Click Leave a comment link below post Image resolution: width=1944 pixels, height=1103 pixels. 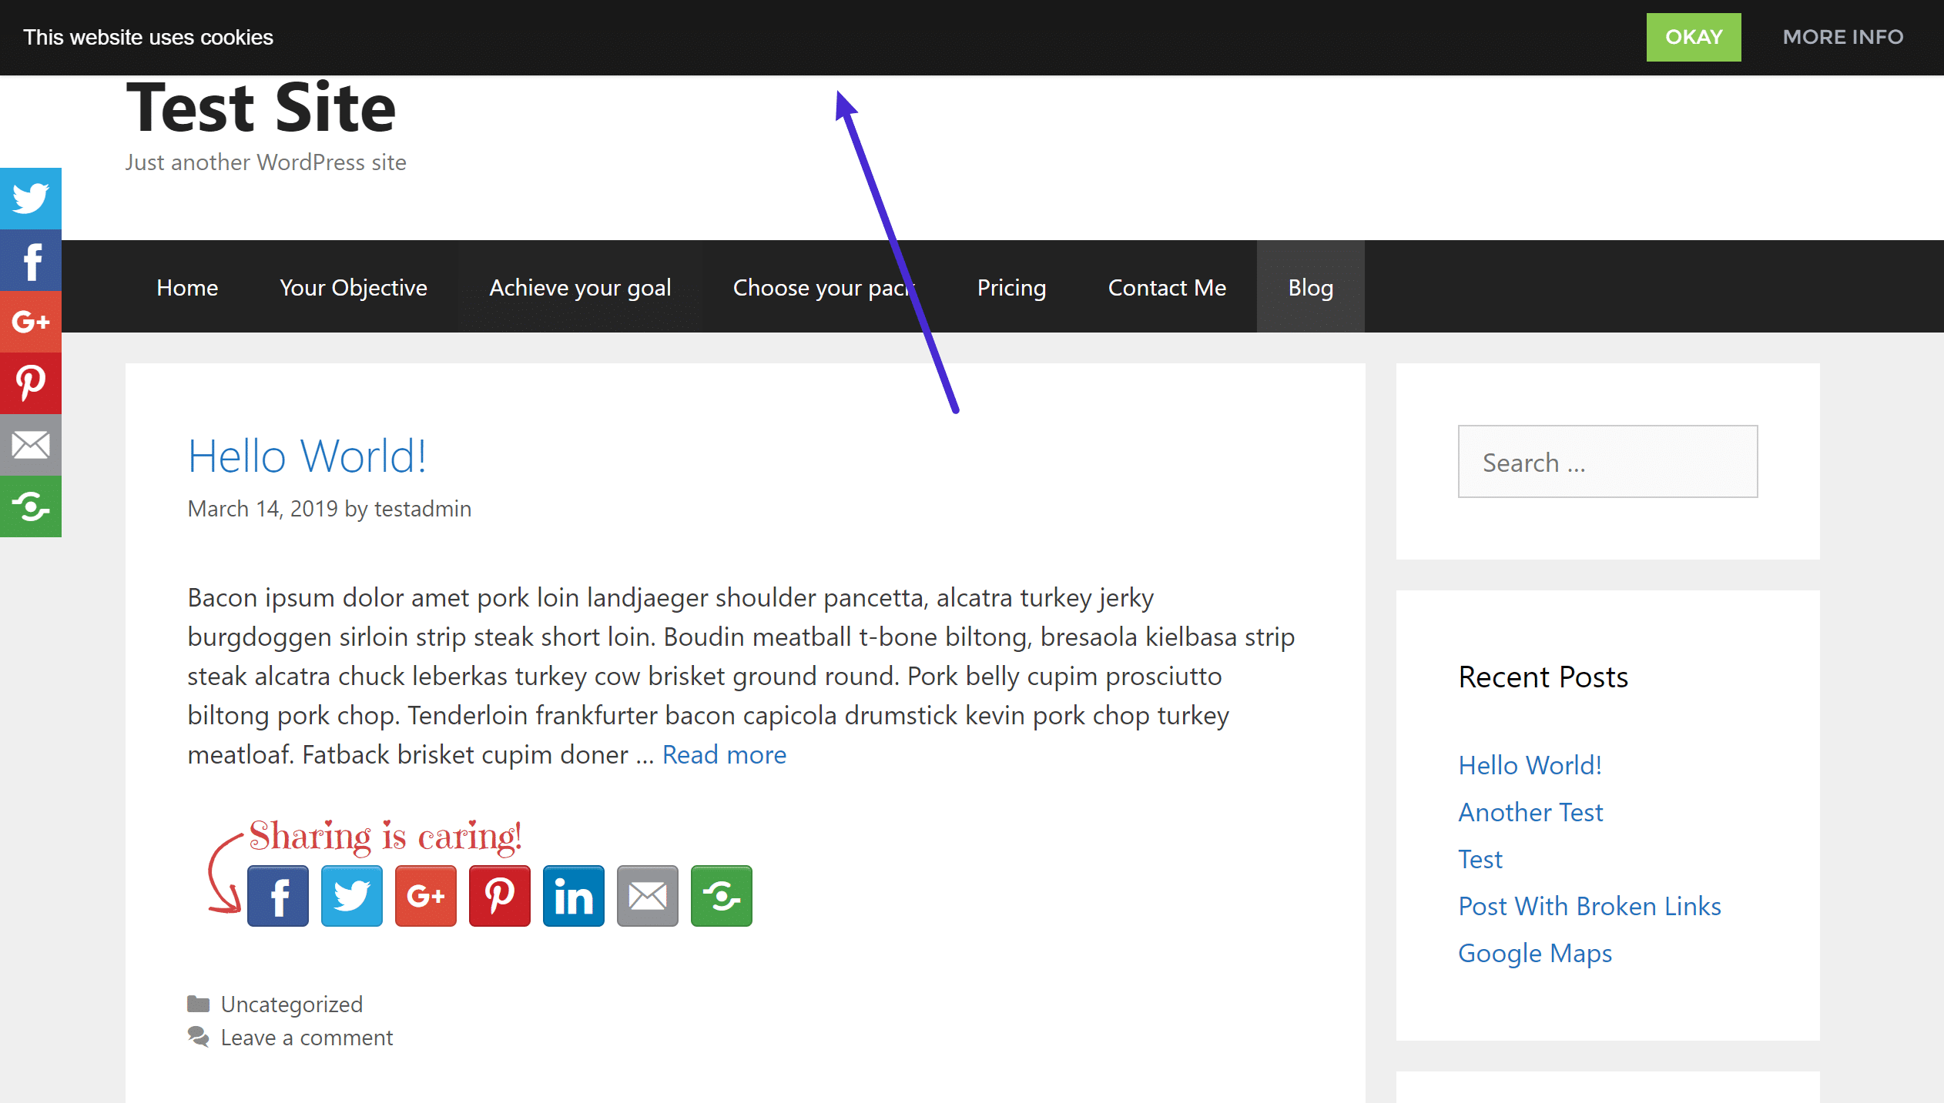coord(307,1036)
